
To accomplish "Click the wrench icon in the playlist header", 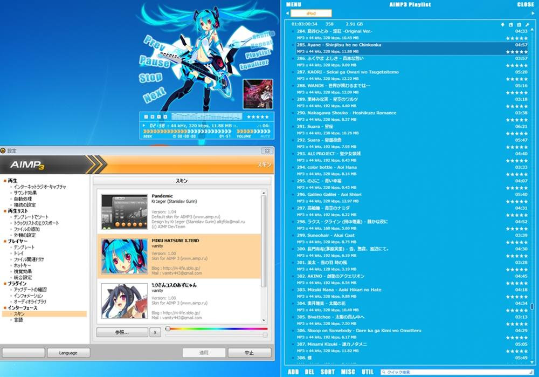I will point(527,25).
